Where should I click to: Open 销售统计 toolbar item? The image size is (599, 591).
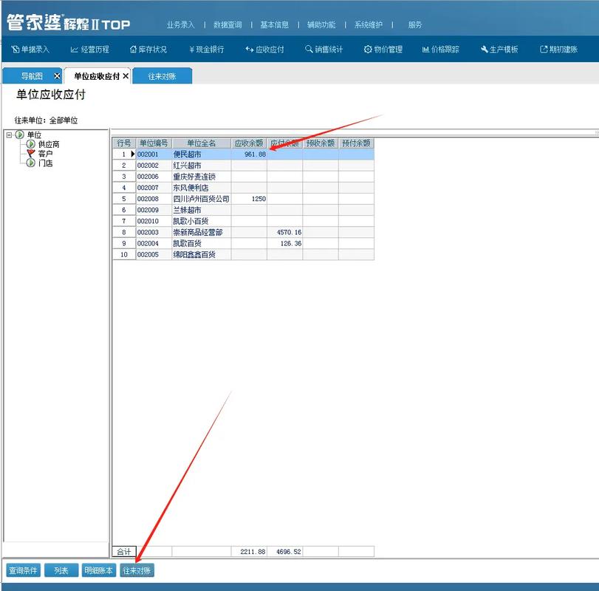tap(324, 49)
